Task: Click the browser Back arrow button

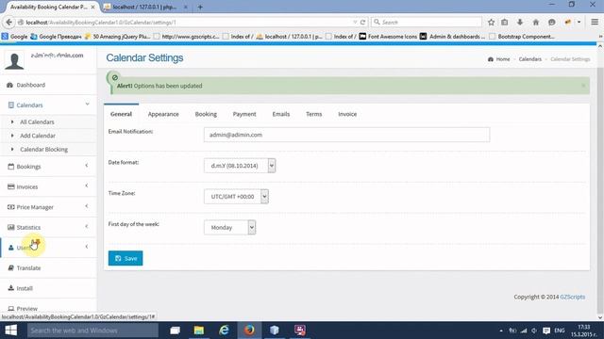Action: (x=9, y=23)
